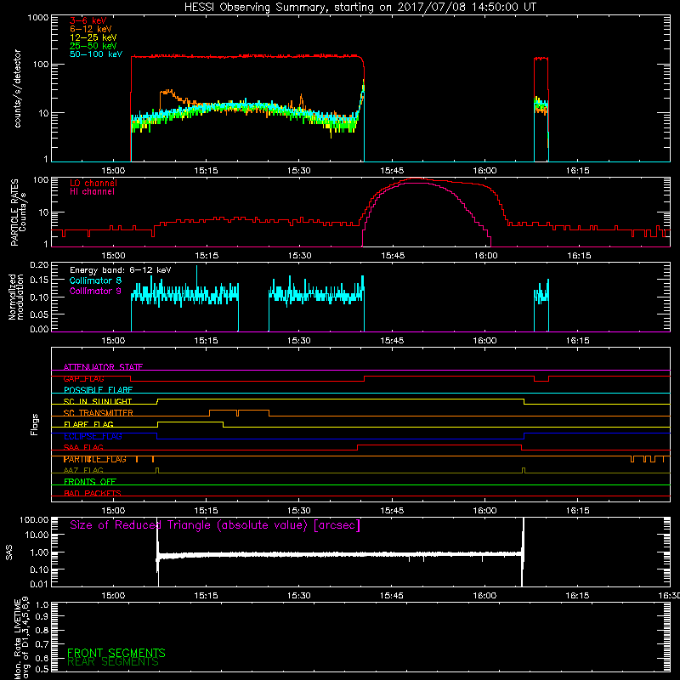The width and height of the screenshot is (680, 680).
Task: Select the Collimator 9 legend text
Action: click(x=95, y=291)
